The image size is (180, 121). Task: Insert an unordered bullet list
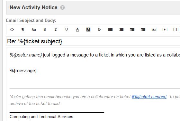click(x=110, y=30)
